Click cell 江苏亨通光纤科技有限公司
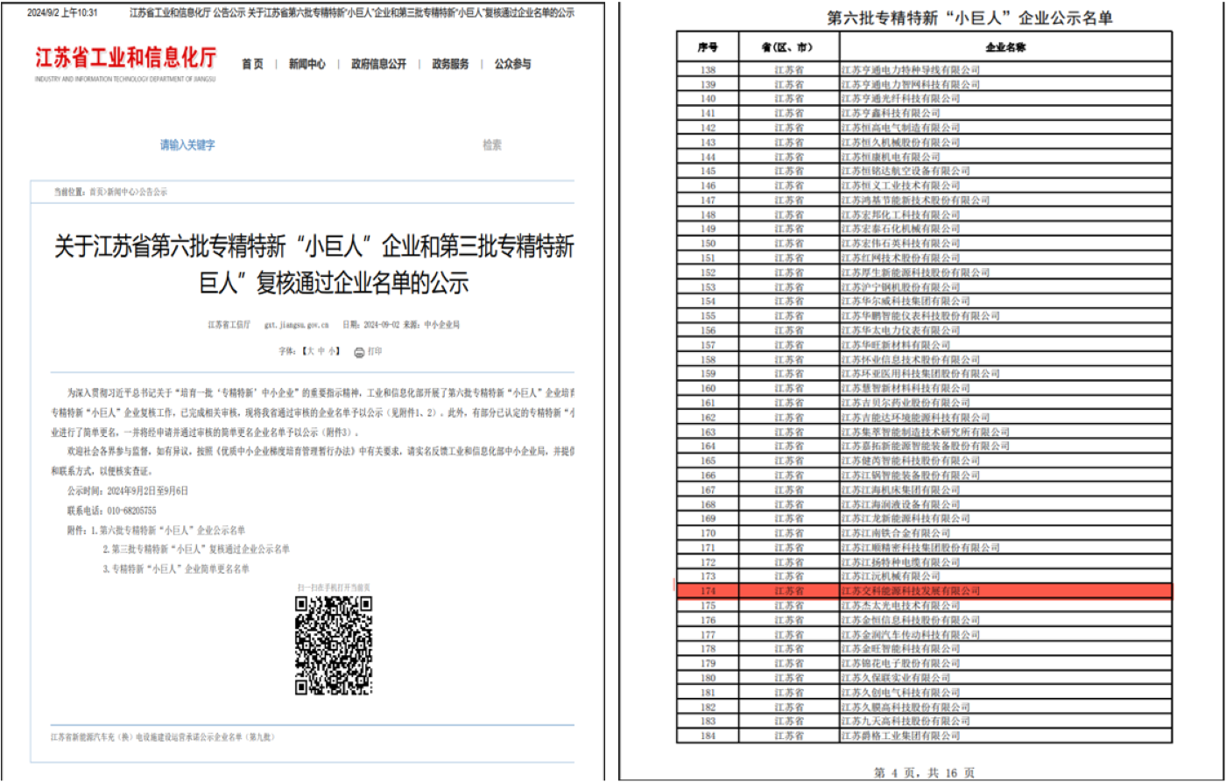 (x=1005, y=99)
